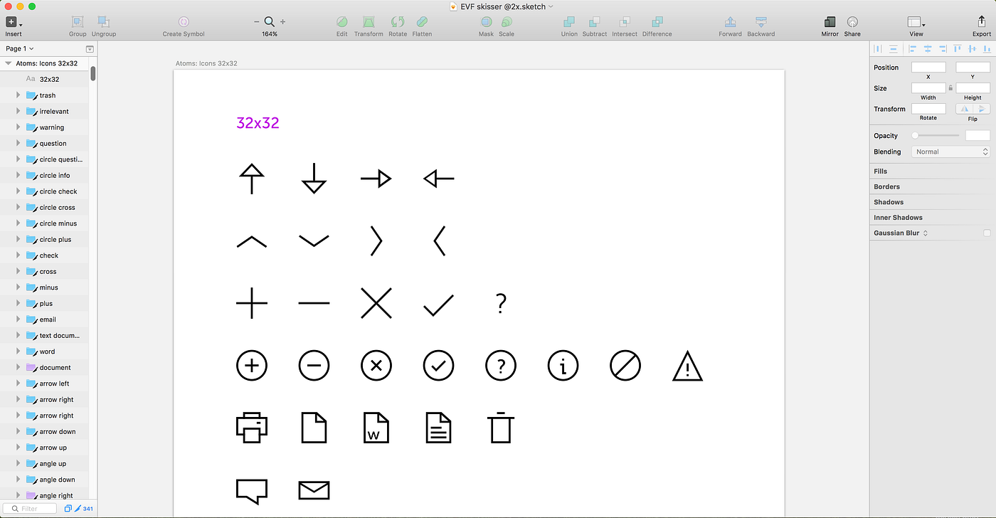This screenshot has height=518, width=996.
Task: Select the word layer
Action: (x=44, y=351)
